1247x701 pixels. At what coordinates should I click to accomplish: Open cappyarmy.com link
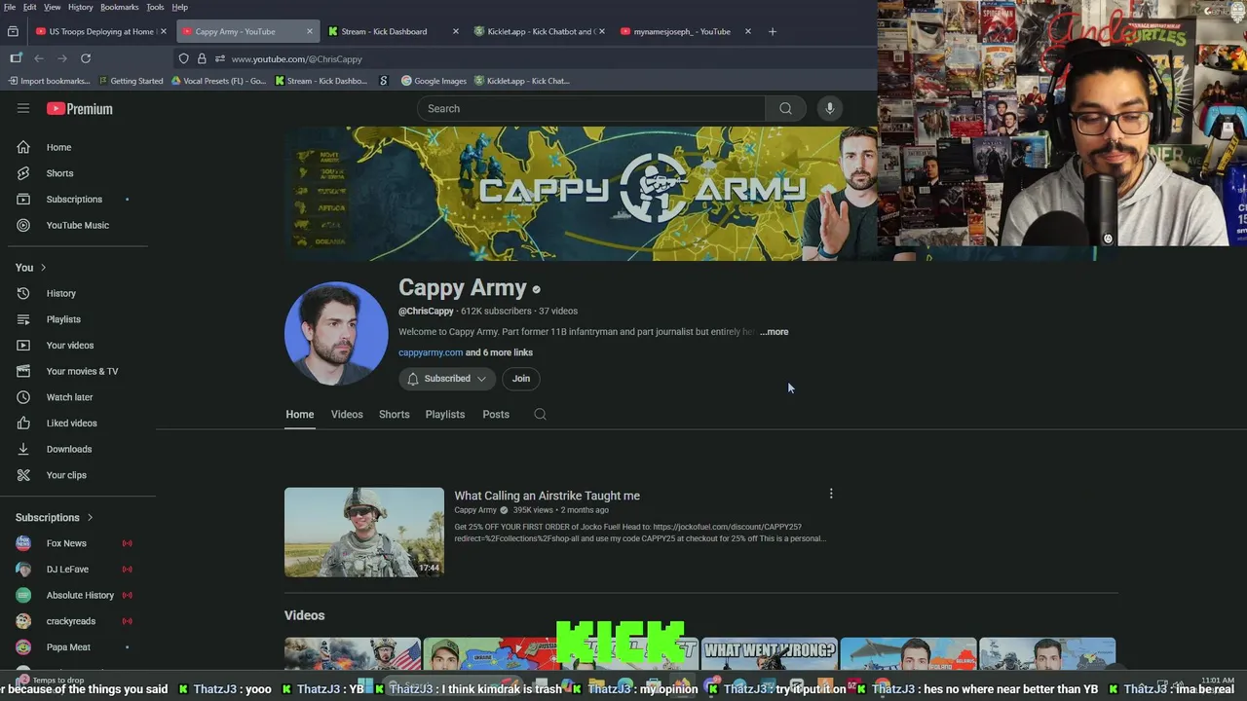(x=431, y=352)
